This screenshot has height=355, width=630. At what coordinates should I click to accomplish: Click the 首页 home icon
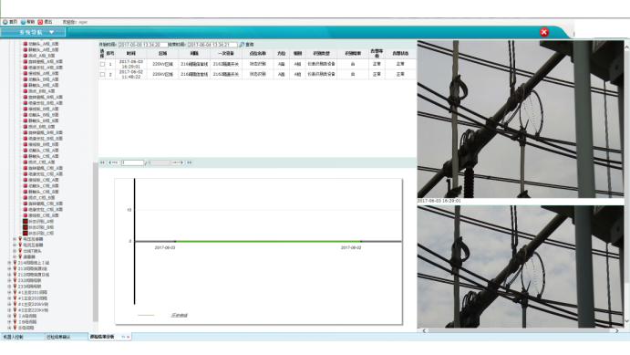point(5,22)
